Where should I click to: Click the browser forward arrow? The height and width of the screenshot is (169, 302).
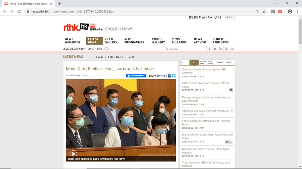click(x=12, y=12)
